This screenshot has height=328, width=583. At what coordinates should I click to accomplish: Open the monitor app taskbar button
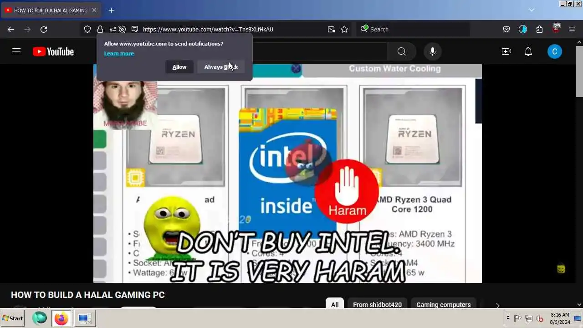(85, 318)
